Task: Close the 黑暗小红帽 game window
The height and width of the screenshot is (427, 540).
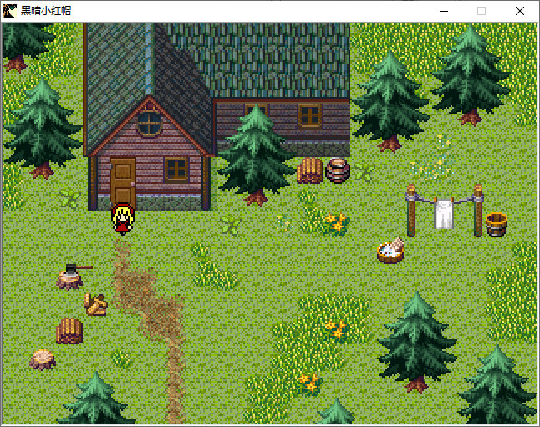Action: [520, 11]
